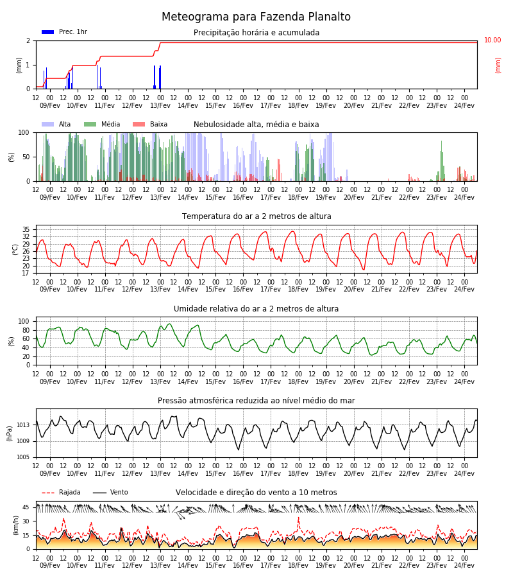Click 24/Fev date label under wind chart
The height and width of the screenshot is (578, 513).
click(464, 565)
